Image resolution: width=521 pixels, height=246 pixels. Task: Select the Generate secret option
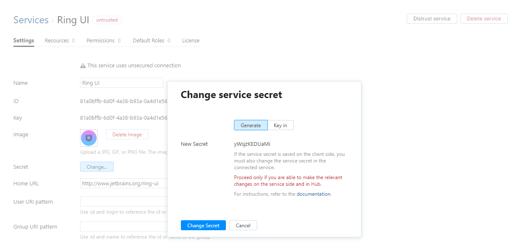pyautogui.click(x=250, y=125)
